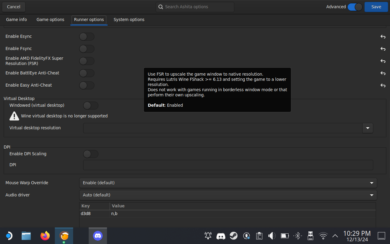The height and width of the screenshot is (244, 390).
Task: Switch to the Game options tab
Action: click(x=50, y=20)
